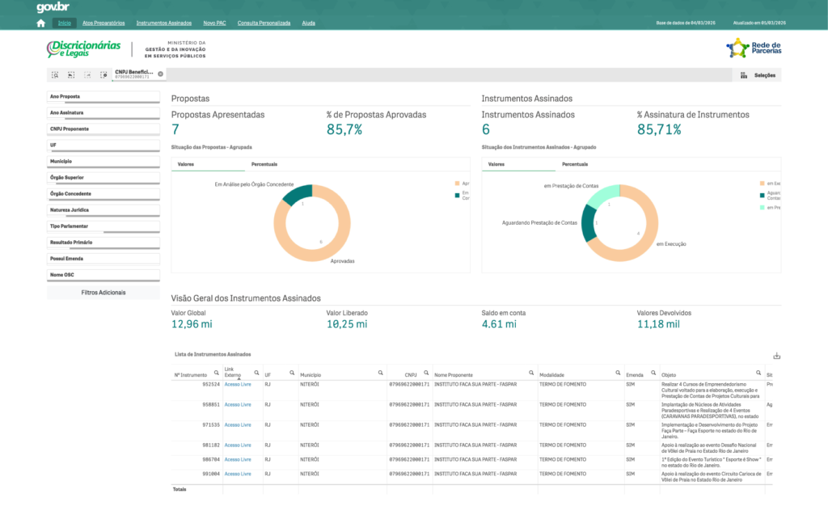The image size is (828, 515).
Task: Open the Seleções panel
Action: 758,75
